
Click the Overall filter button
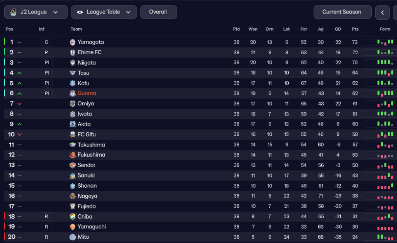pos(158,12)
